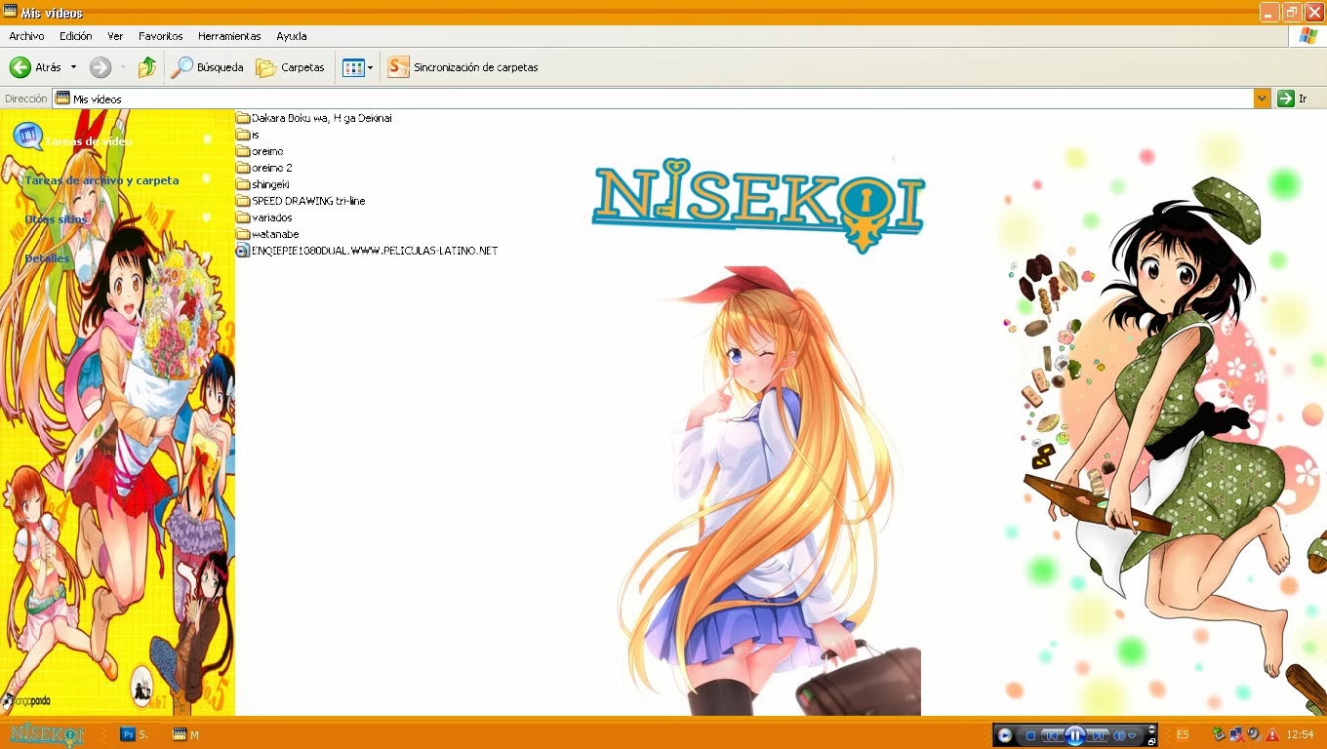Go back with the Atrás arrow button
Image resolution: width=1327 pixels, height=749 pixels.
point(35,67)
